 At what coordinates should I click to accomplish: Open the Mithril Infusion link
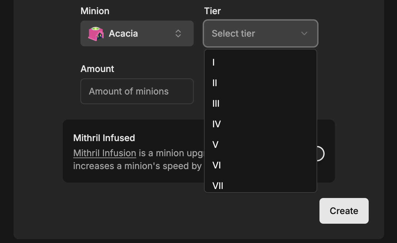click(105, 153)
